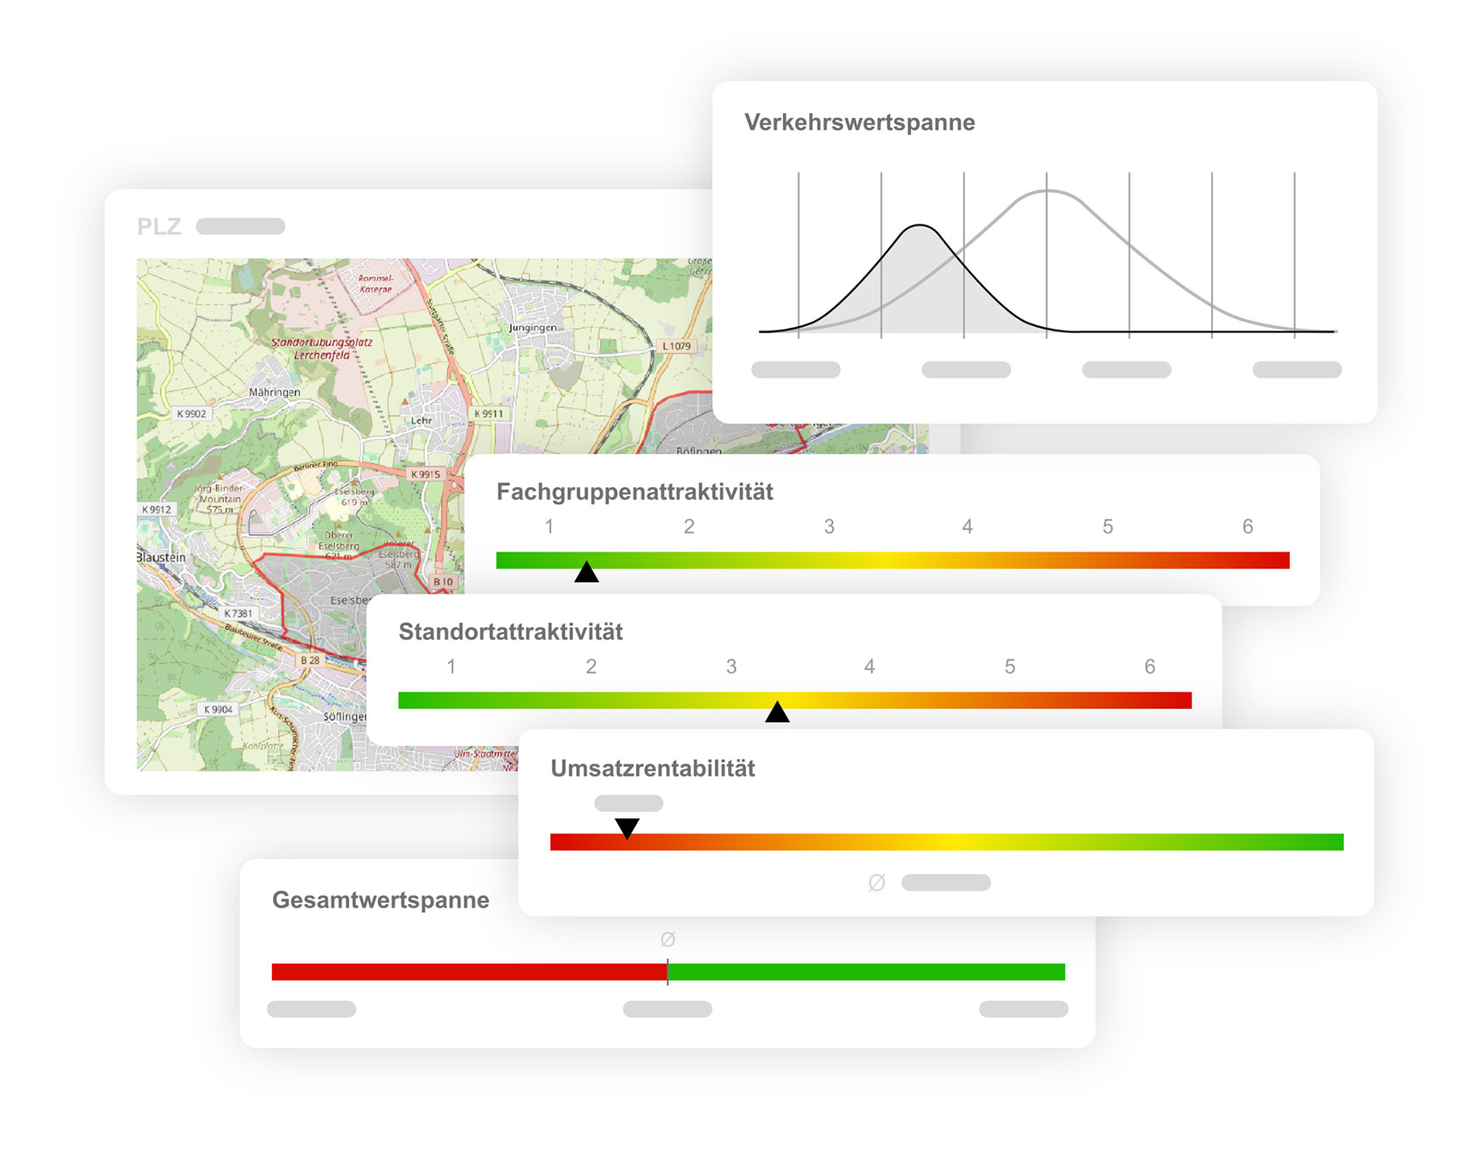Click the Umsatzrentabilität downward marker triangle
Image resolution: width=1470 pixels, height=1169 pixels.
(x=626, y=828)
